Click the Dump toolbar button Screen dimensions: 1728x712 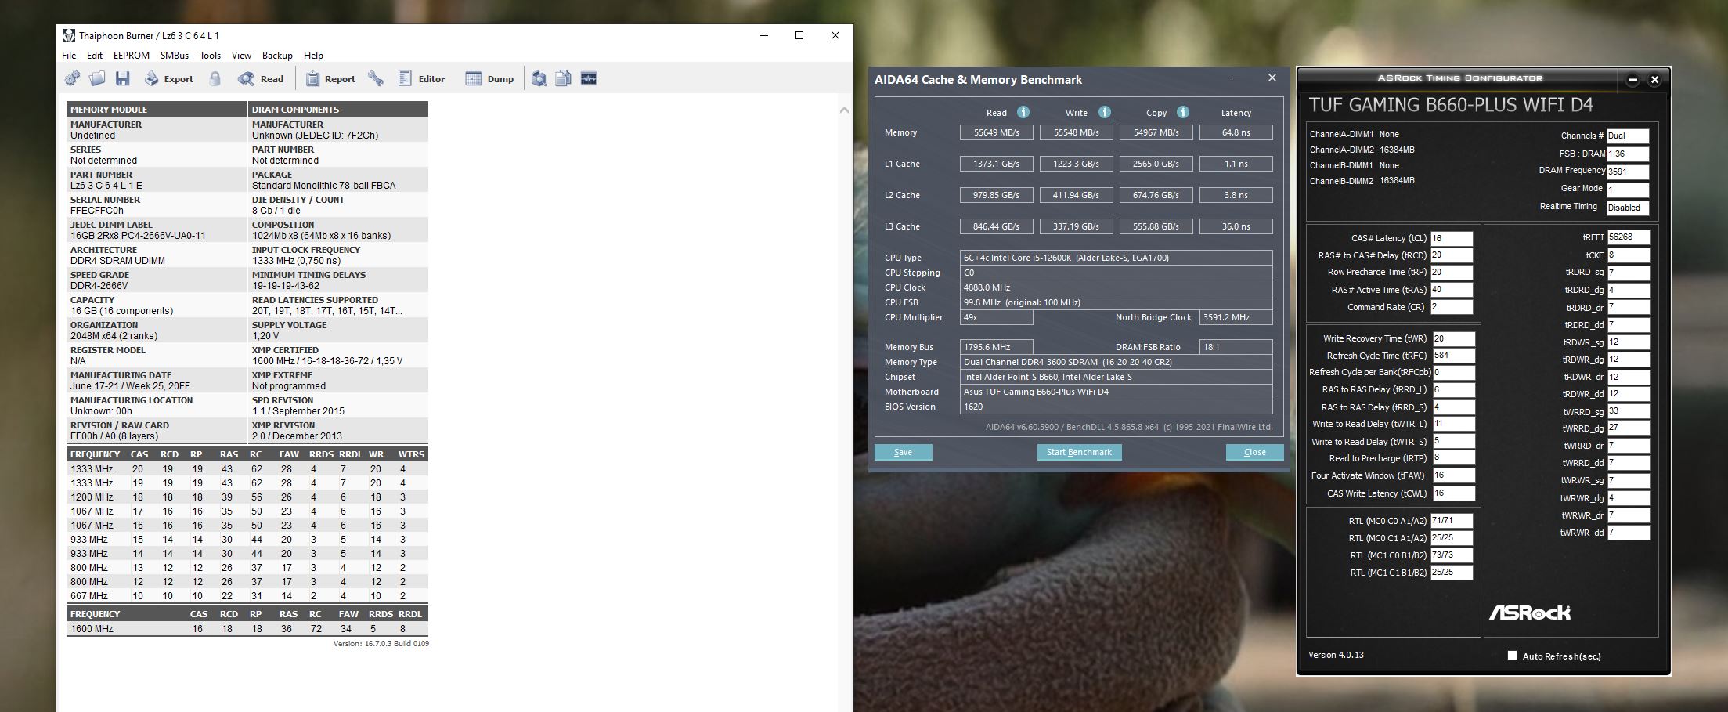click(x=490, y=78)
